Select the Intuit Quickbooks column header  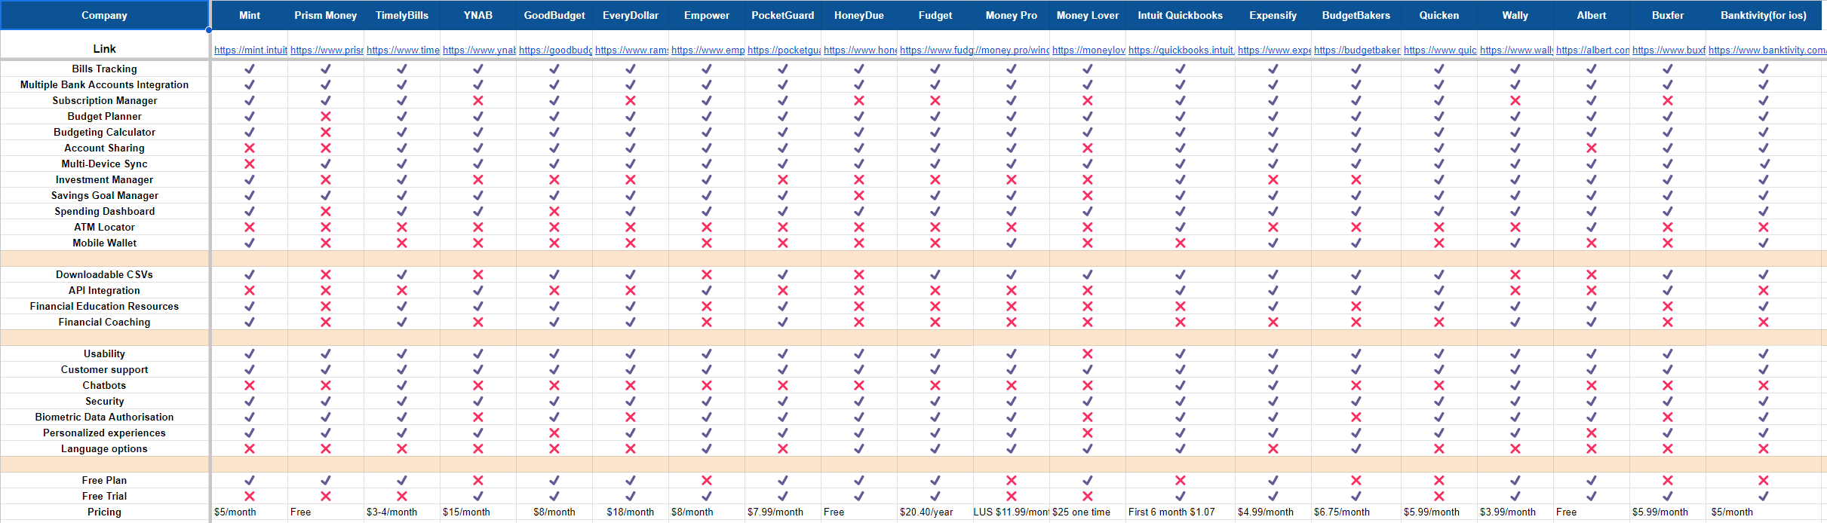click(x=1181, y=16)
